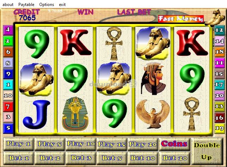Screen dimensions: 227x167
Task: Click the blue J symbol on reel one
Action: coord(36,115)
